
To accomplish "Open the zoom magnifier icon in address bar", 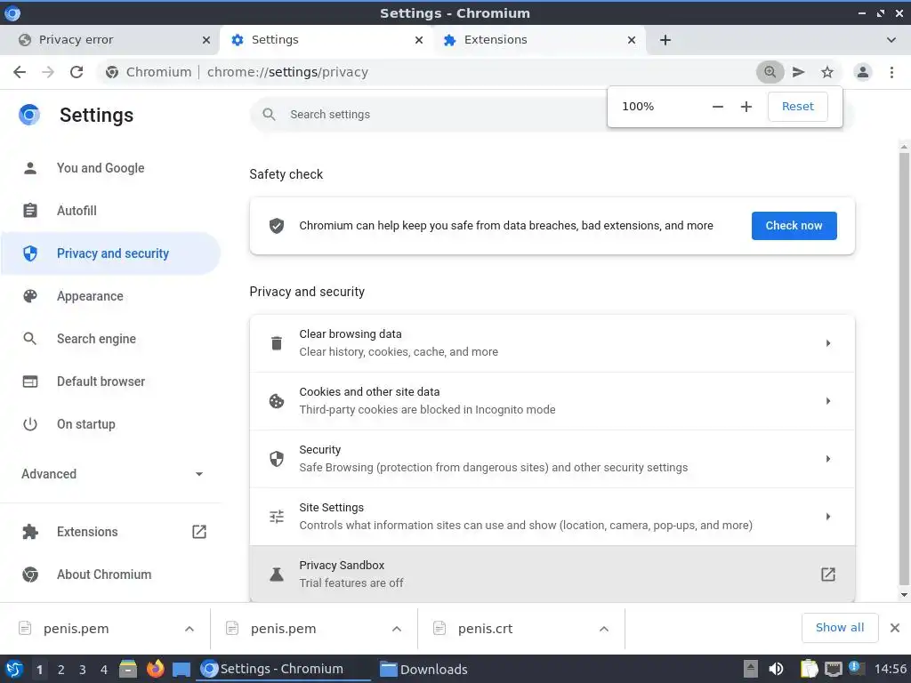I will tap(770, 72).
